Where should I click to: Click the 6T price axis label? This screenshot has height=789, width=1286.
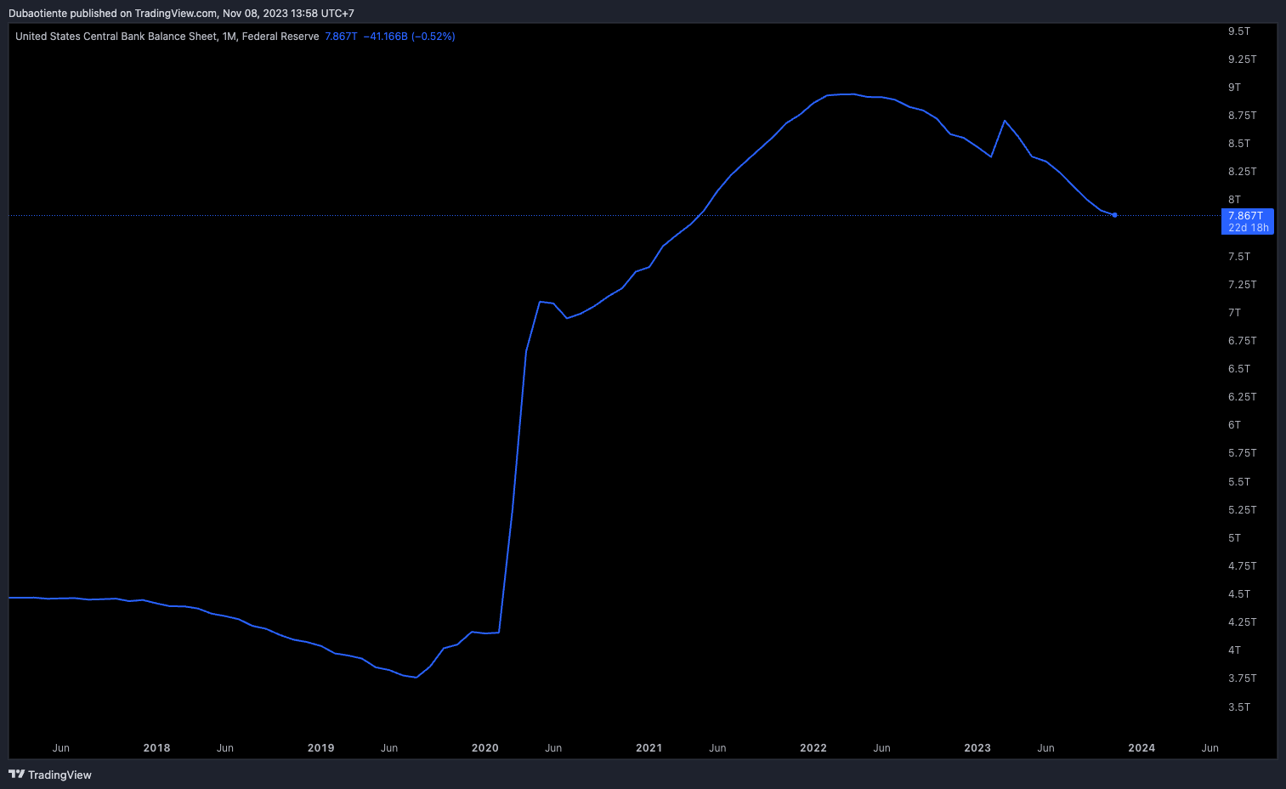[x=1234, y=425]
